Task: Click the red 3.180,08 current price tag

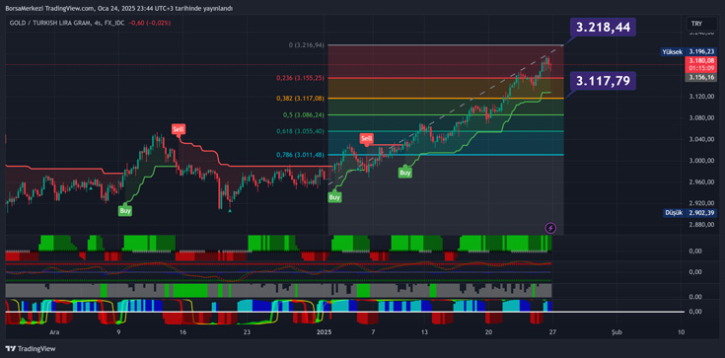Action: pos(700,64)
